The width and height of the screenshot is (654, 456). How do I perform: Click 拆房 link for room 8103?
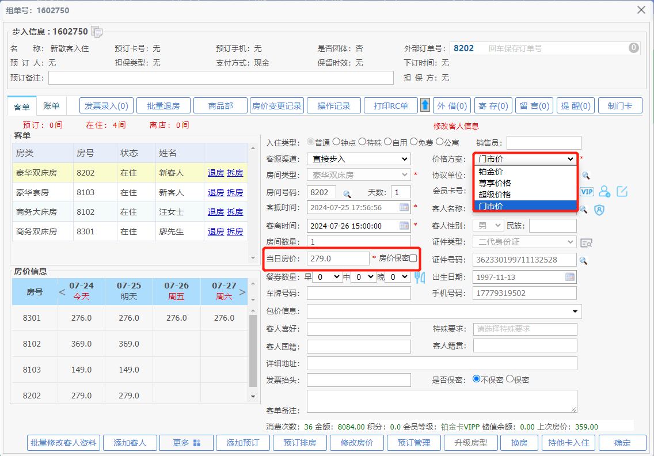tap(235, 192)
